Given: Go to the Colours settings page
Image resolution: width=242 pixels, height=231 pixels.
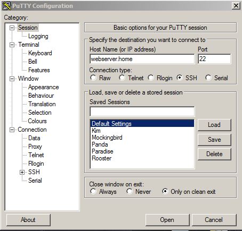Looking at the screenshot, I should 37,121.
